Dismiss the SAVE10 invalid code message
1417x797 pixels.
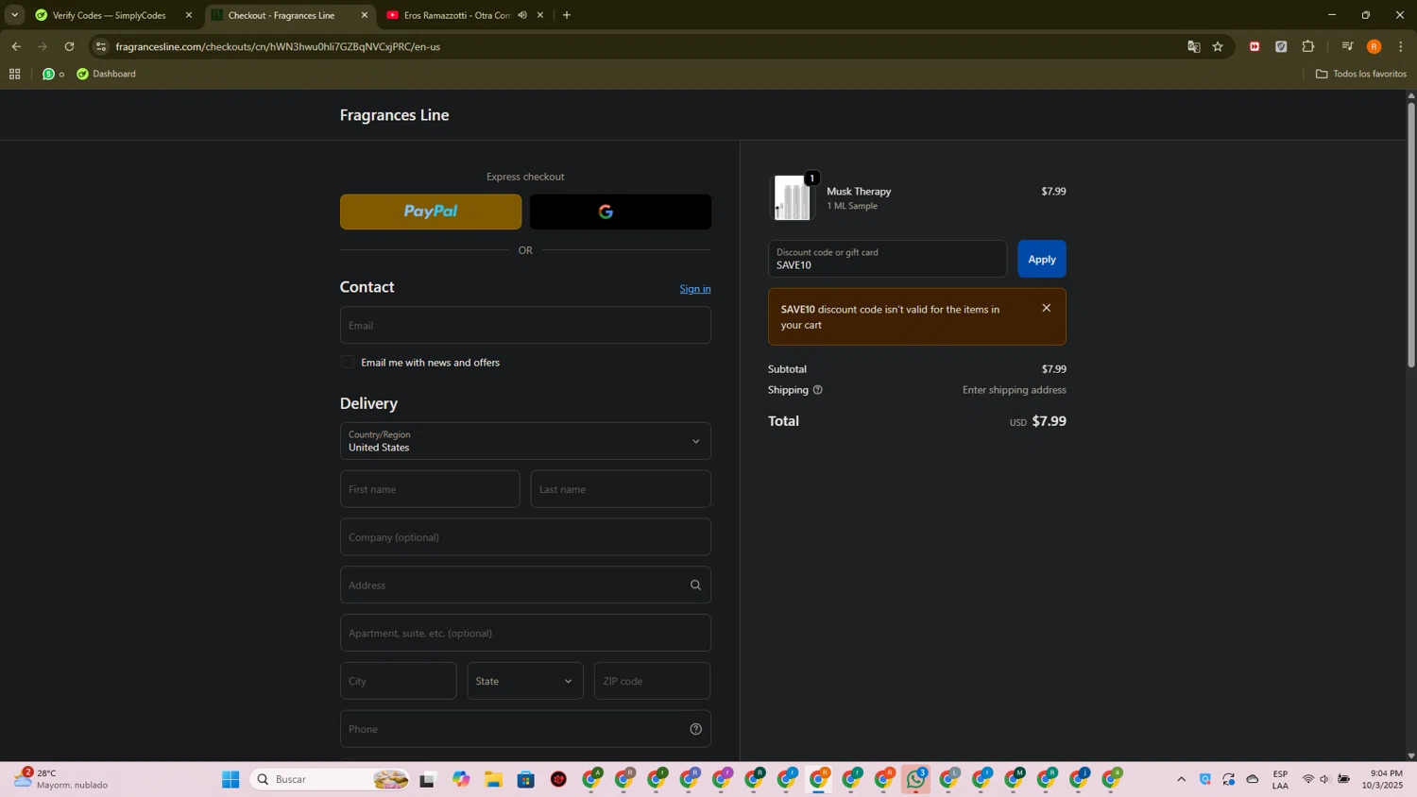click(1046, 308)
